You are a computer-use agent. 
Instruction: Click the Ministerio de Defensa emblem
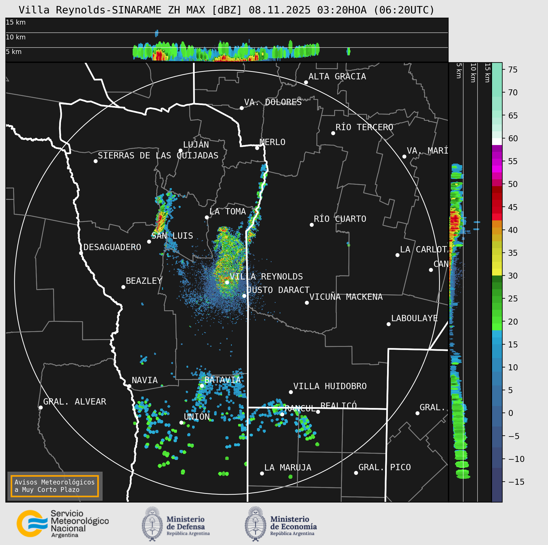click(152, 524)
